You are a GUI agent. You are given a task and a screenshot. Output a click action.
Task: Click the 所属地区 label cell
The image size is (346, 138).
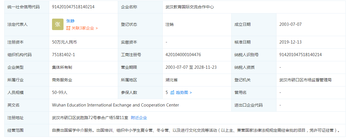(140, 80)
